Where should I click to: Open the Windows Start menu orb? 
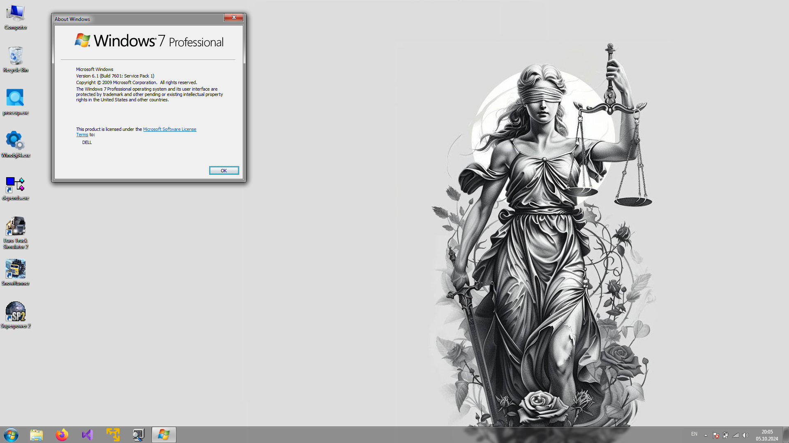11,435
